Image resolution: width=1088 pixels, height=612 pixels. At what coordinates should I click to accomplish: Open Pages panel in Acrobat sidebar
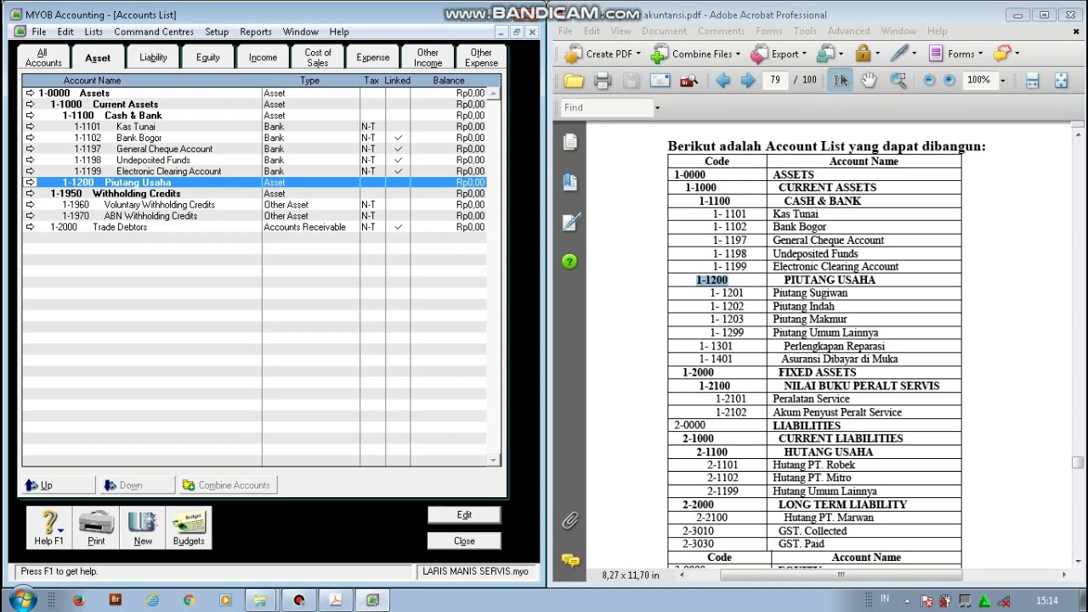(x=570, y=142)
